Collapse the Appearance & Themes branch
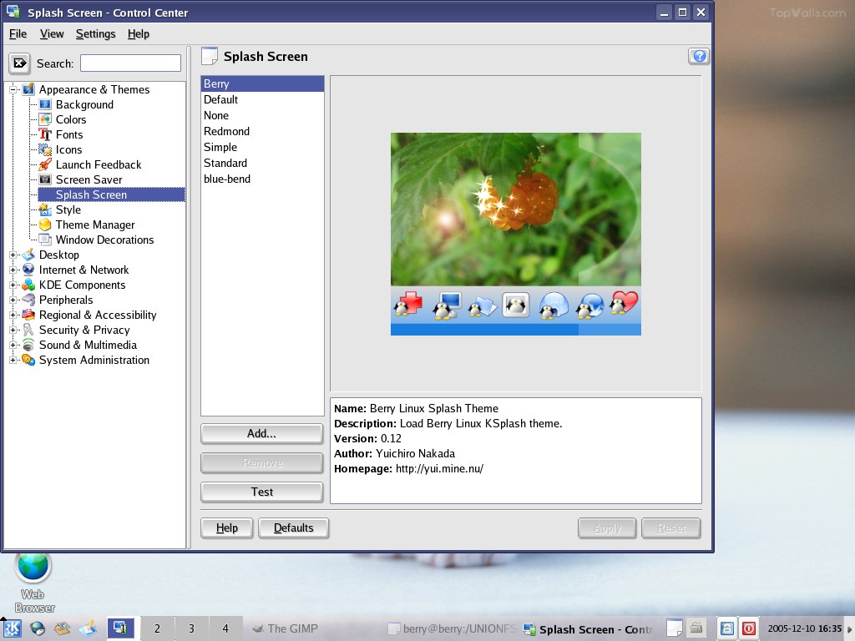855x641 pixels. (13, 89)
